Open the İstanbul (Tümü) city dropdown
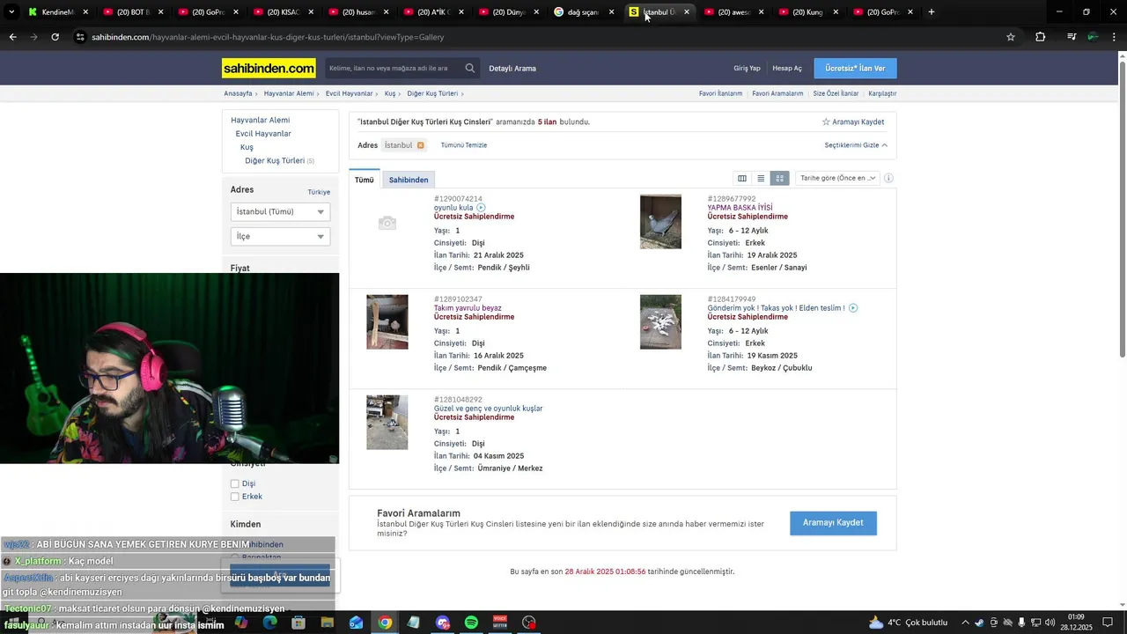The width and height of the screenshot is (1127, 634). [x=280, y=211]
